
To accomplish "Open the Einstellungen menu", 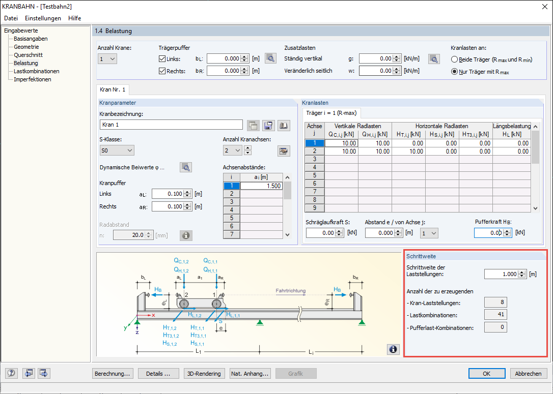I will [43, 18].
